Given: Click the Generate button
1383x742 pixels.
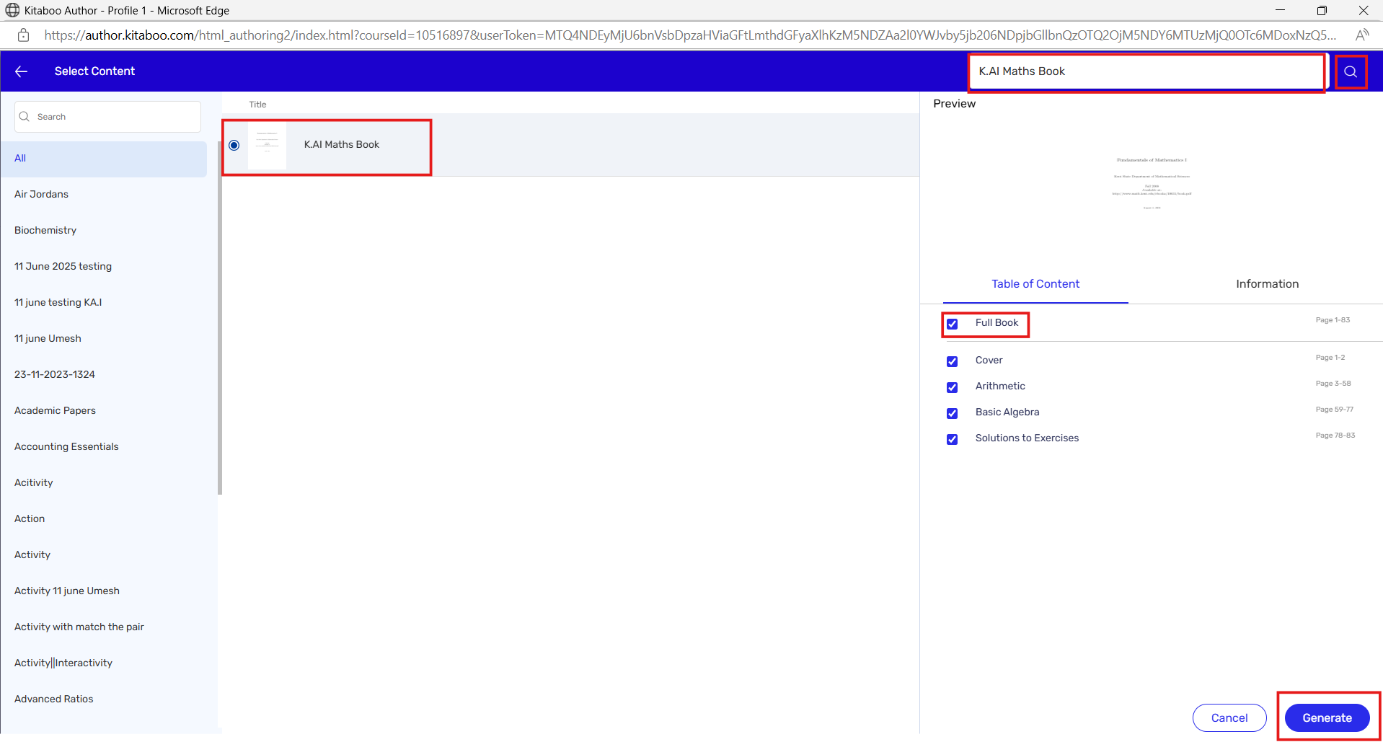Looking at the screenshot, I should (x=1327, y=718).
